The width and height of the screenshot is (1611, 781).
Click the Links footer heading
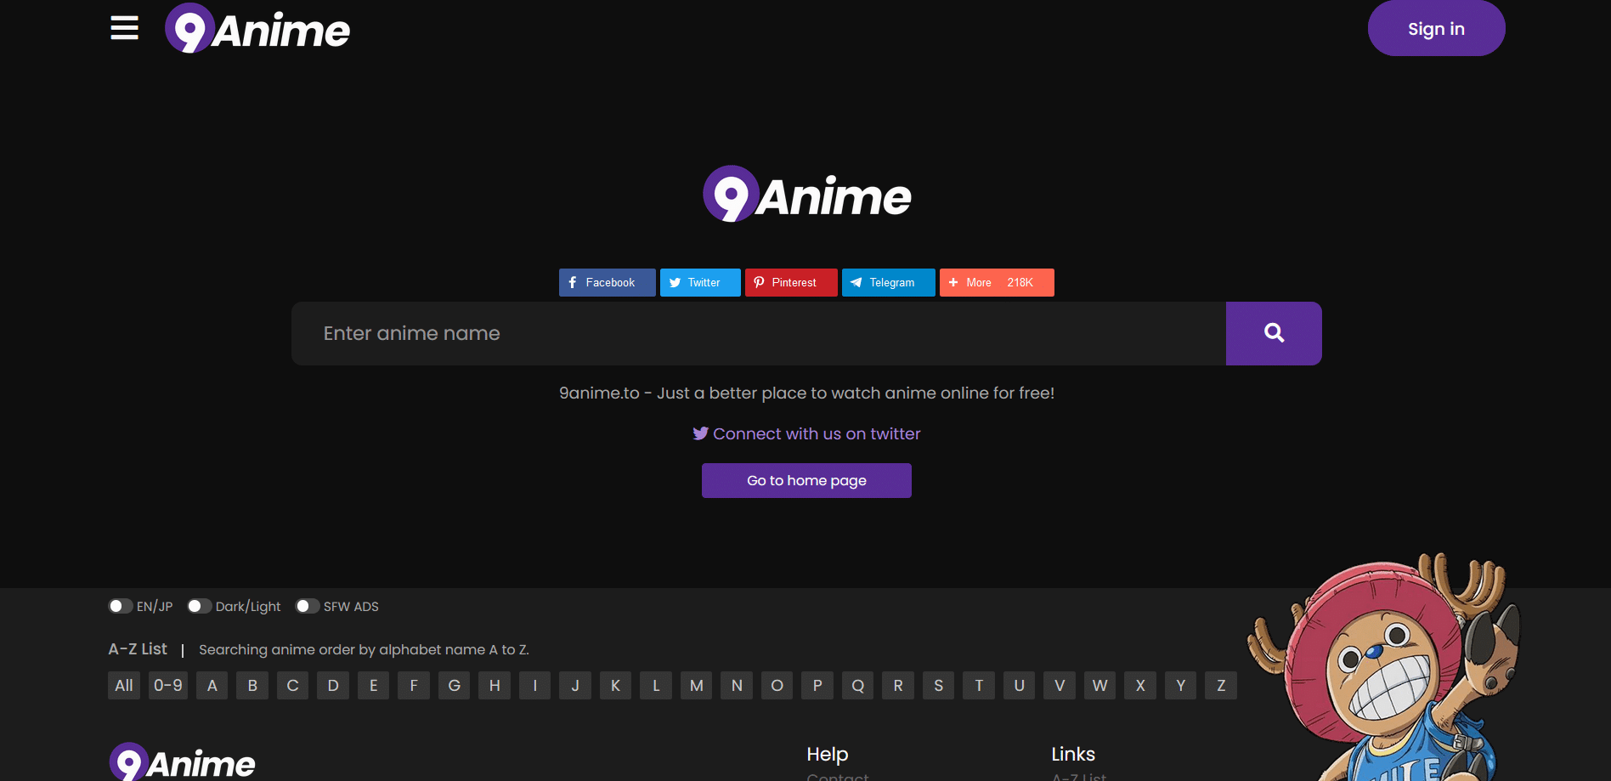[1073, 754]
